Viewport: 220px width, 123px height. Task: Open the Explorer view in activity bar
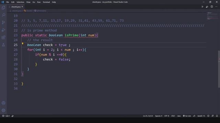coord(3,8)
